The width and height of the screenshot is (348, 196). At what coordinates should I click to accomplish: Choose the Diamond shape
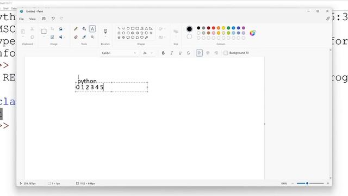[119, 33]
